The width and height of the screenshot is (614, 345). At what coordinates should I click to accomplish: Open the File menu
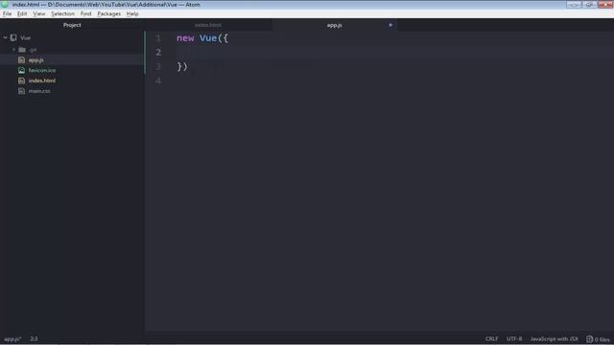tap(7, 13)
